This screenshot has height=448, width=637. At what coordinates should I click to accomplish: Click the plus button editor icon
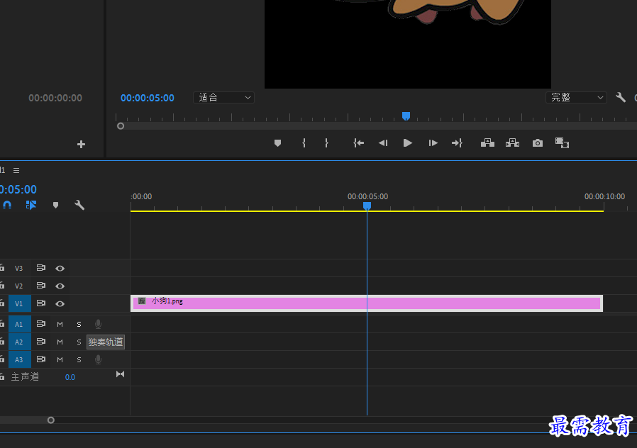coord(82,145)
